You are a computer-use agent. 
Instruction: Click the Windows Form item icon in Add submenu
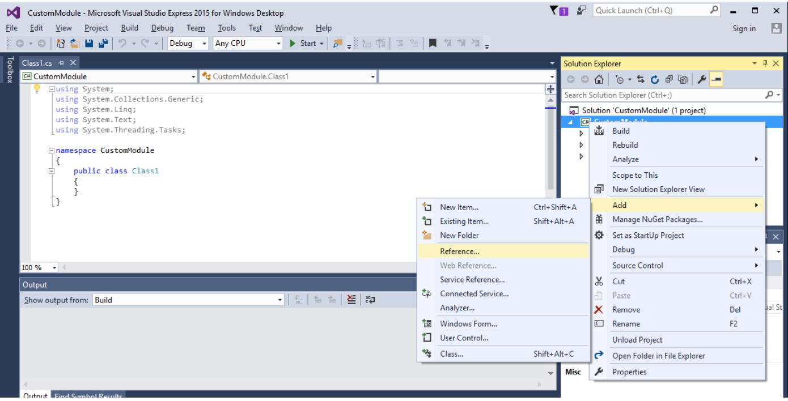(x=427, y=324)
